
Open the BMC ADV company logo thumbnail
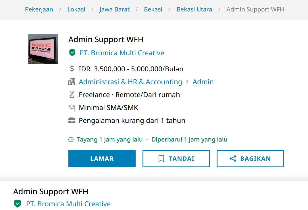(x=43, y=49)
